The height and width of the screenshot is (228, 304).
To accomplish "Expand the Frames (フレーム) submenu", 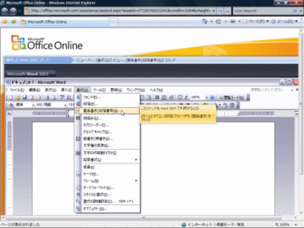I will click(107, 181).
